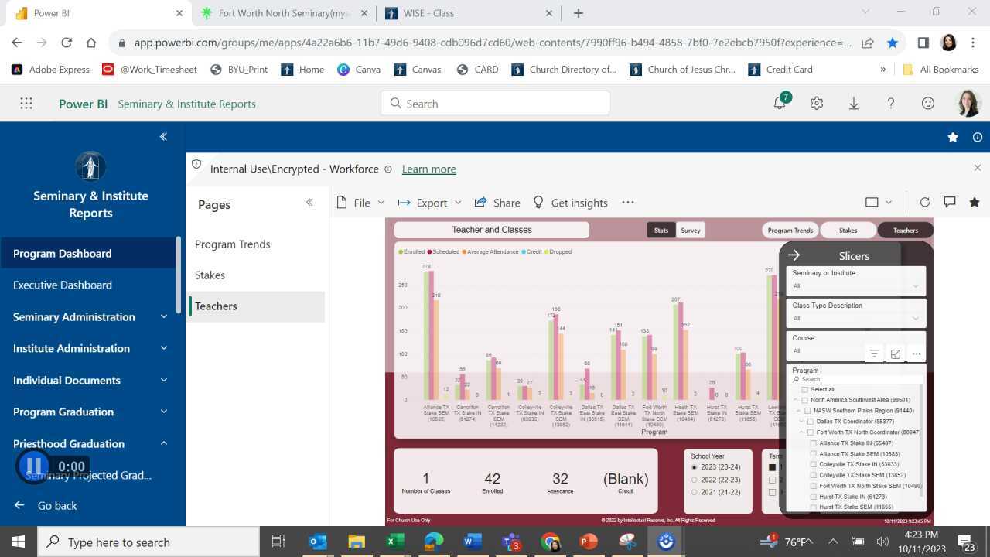Click the focus mode icon on the slicer
This screenshot has height=557, width=990.
click(x=895, y=354)
